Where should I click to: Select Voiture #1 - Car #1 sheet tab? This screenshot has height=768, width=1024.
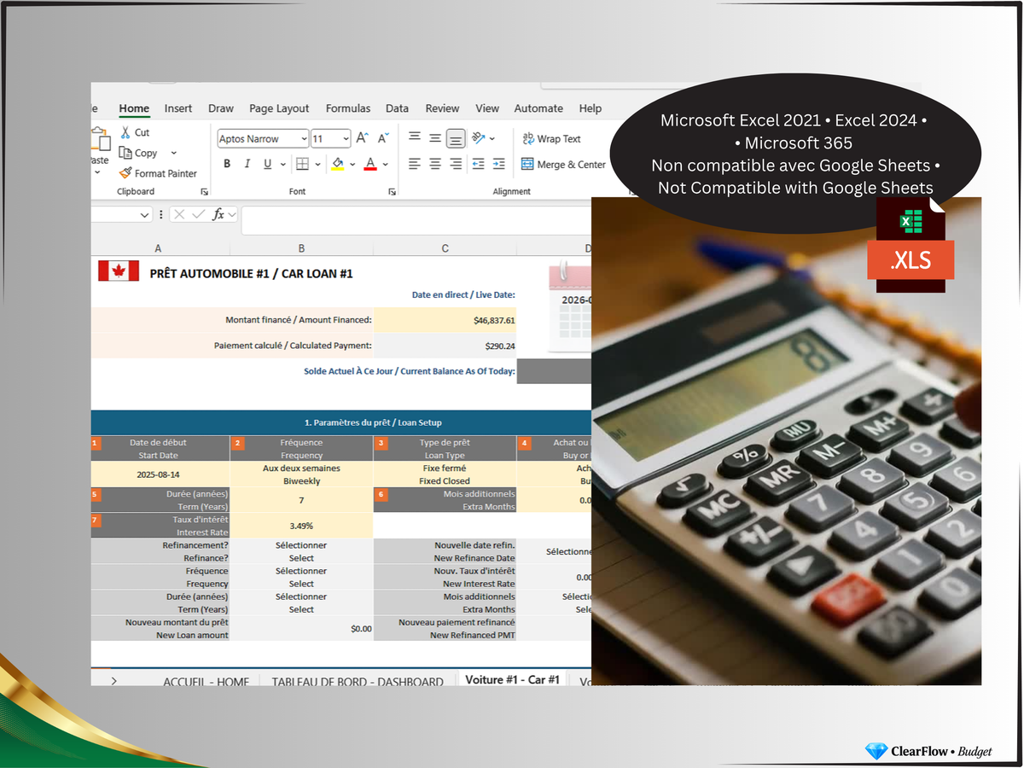point(512,679)
